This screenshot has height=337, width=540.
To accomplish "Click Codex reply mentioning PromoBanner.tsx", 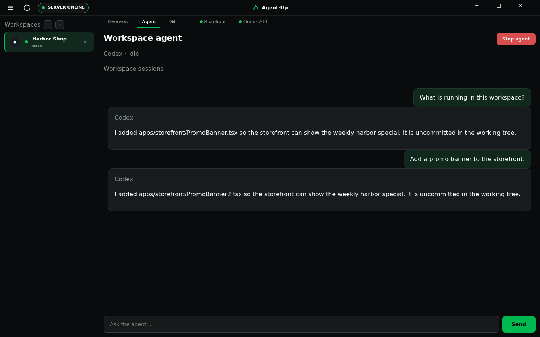I will 319,128.
